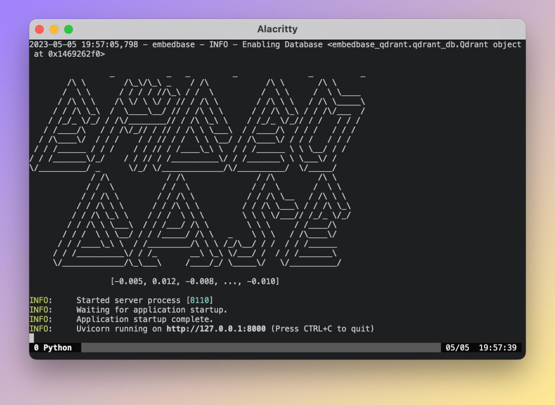Click the Alacritty window title bar
555x405 pixels.
[x=277, y=29]
